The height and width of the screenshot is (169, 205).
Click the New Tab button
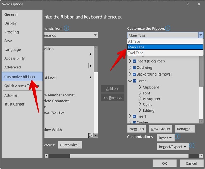136,129
